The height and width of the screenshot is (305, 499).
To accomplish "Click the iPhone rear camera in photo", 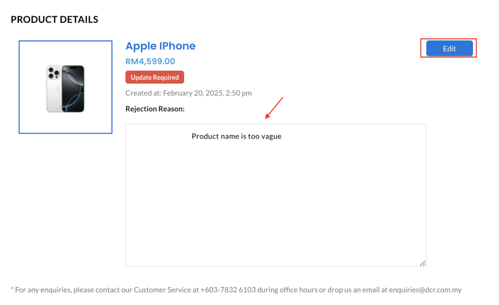I will [x=53, y=73].
